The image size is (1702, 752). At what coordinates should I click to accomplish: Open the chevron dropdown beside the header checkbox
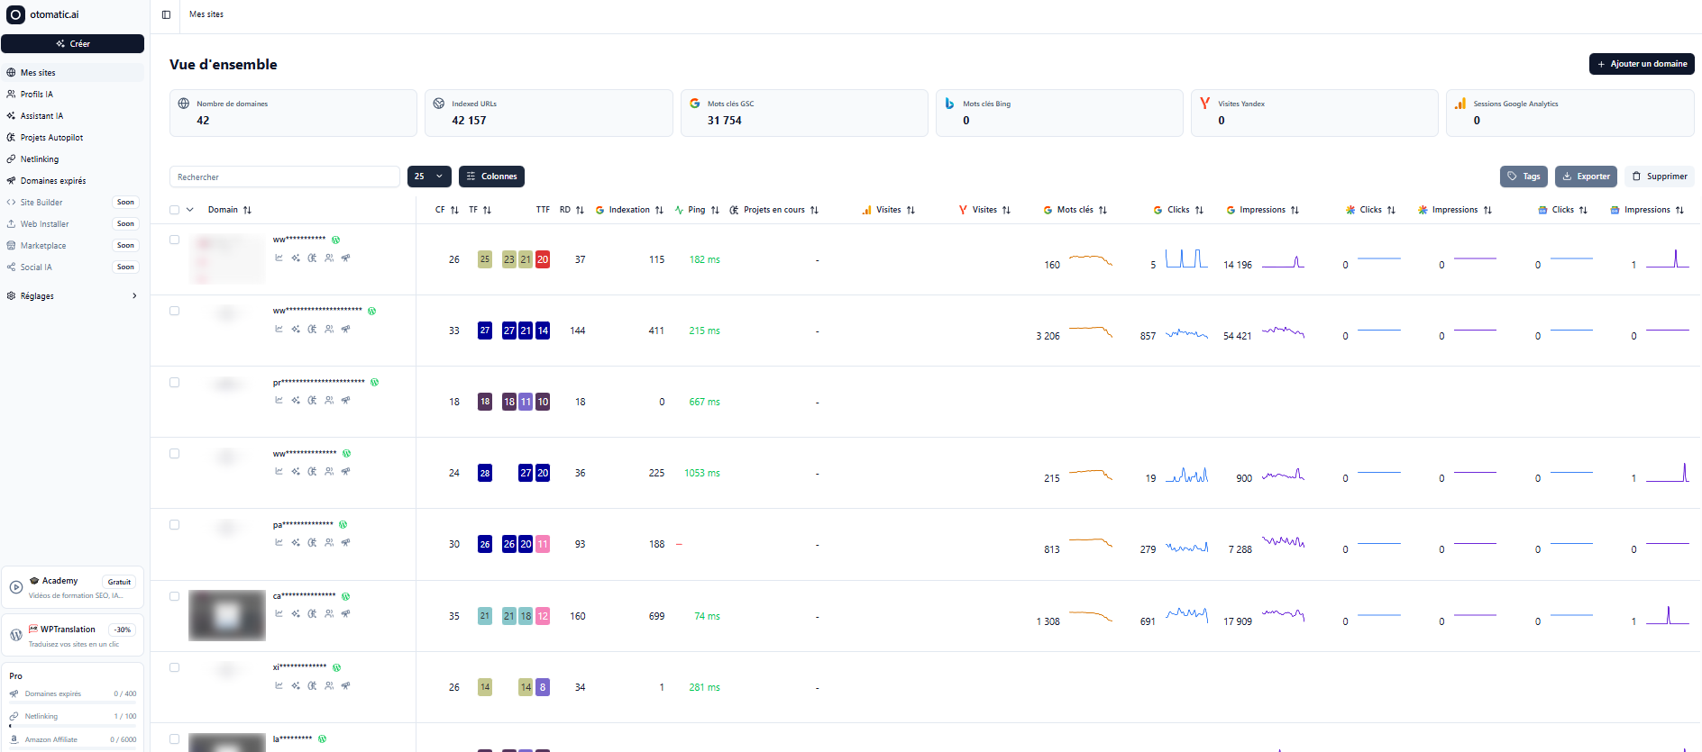190,210
